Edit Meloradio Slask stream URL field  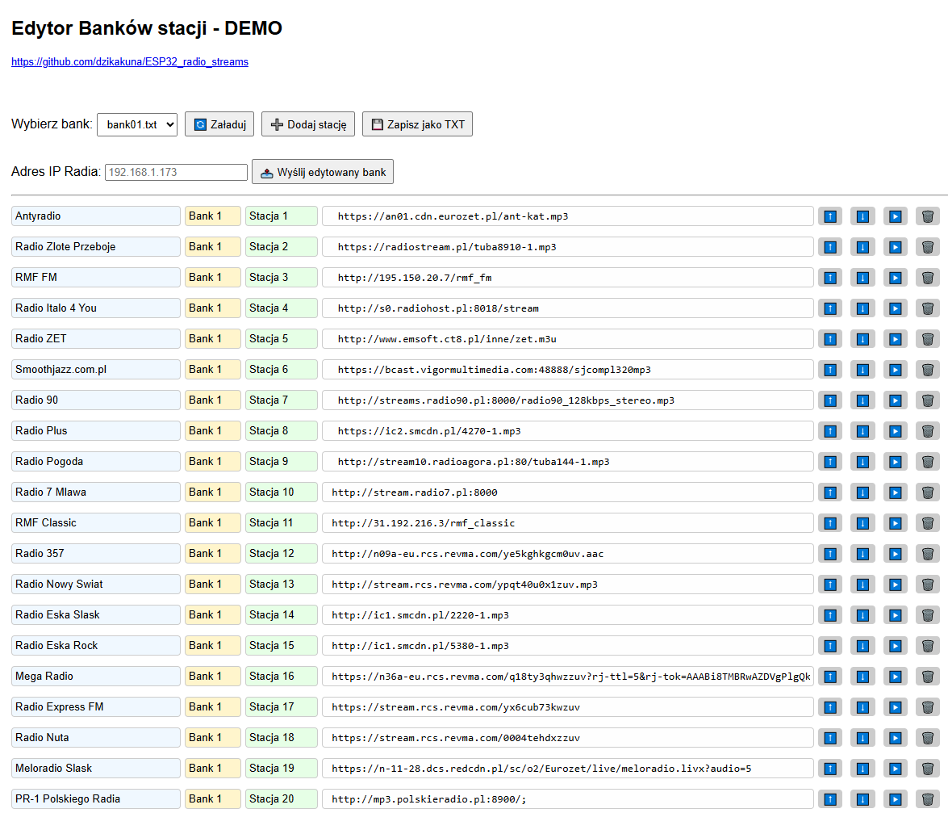point(568,769)
